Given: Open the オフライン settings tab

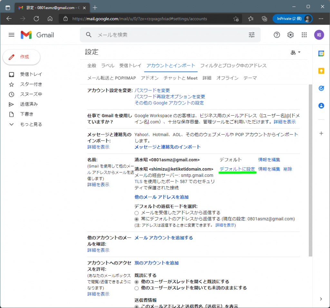Looking at the screenshot, I should click(228, 78).
